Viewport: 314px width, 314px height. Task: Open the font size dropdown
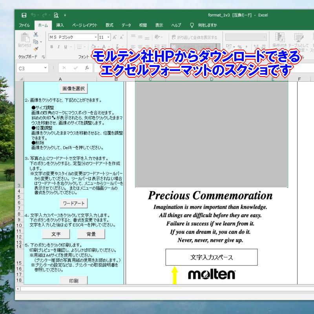point(108,37)
